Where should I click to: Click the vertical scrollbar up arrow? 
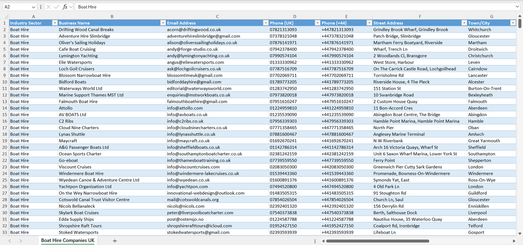pos(520,17)
